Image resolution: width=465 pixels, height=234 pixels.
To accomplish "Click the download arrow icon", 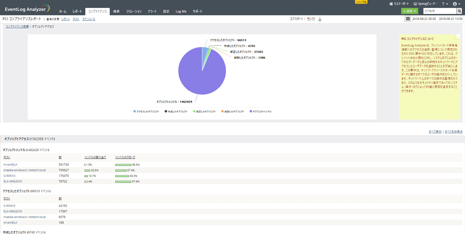I will (320, 19).
